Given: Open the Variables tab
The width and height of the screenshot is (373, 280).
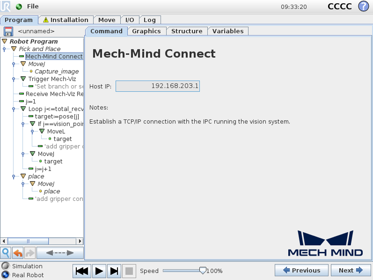Looking at the screenshot, I should click(228, 31).
